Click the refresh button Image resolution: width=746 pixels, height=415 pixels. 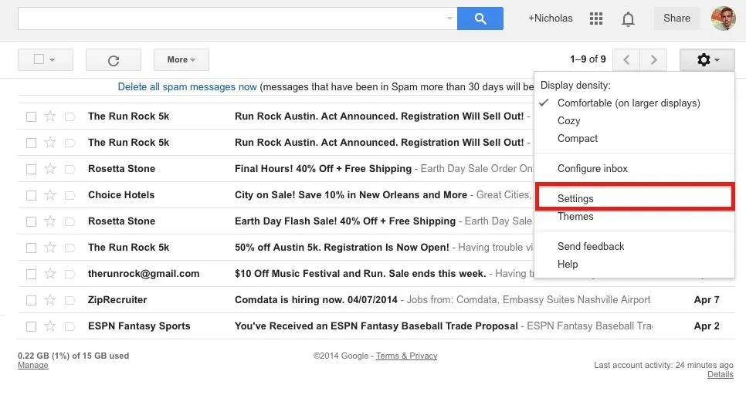(114, 60)
